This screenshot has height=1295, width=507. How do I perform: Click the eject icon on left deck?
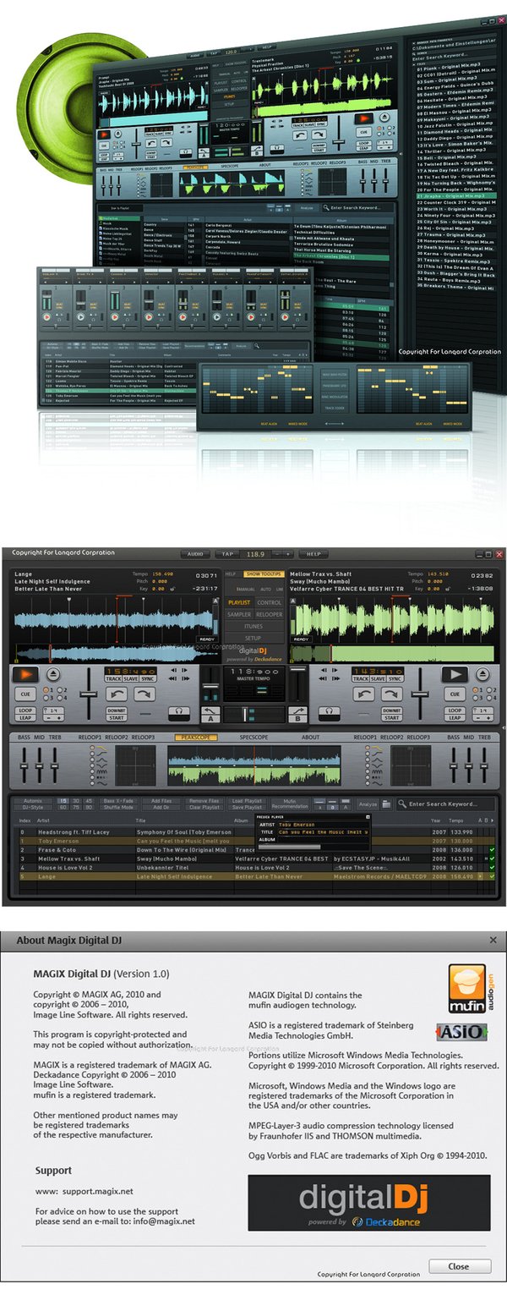pos(52,674)
